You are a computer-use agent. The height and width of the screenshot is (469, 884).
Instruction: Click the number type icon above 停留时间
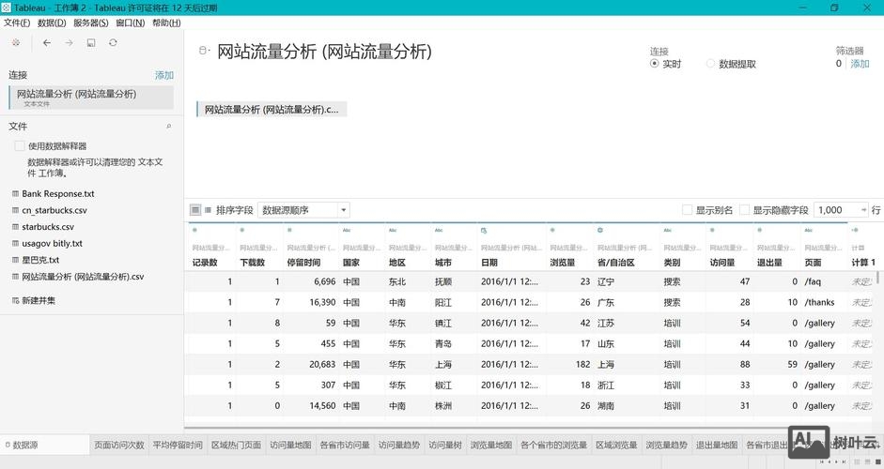(289, 230)
